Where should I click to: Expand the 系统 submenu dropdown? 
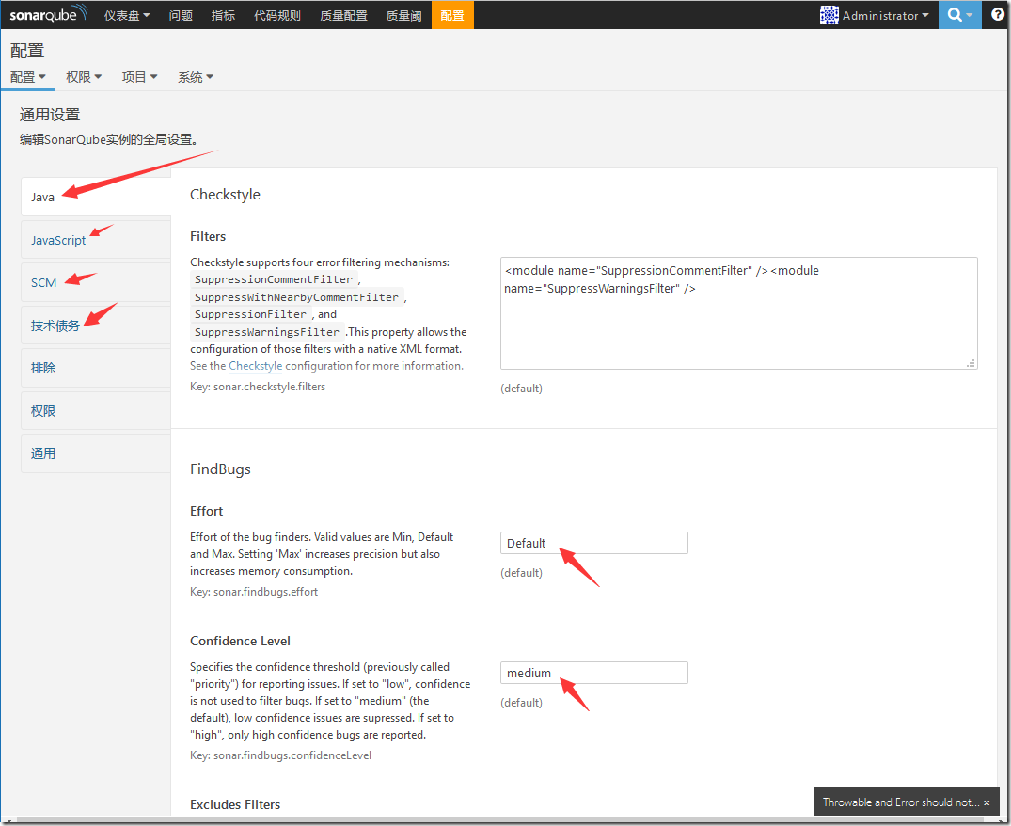196,77
